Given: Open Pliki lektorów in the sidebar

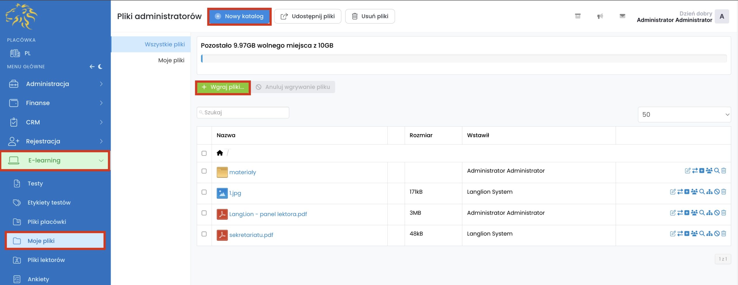Looking at the screenshot, I should (46, 260).
